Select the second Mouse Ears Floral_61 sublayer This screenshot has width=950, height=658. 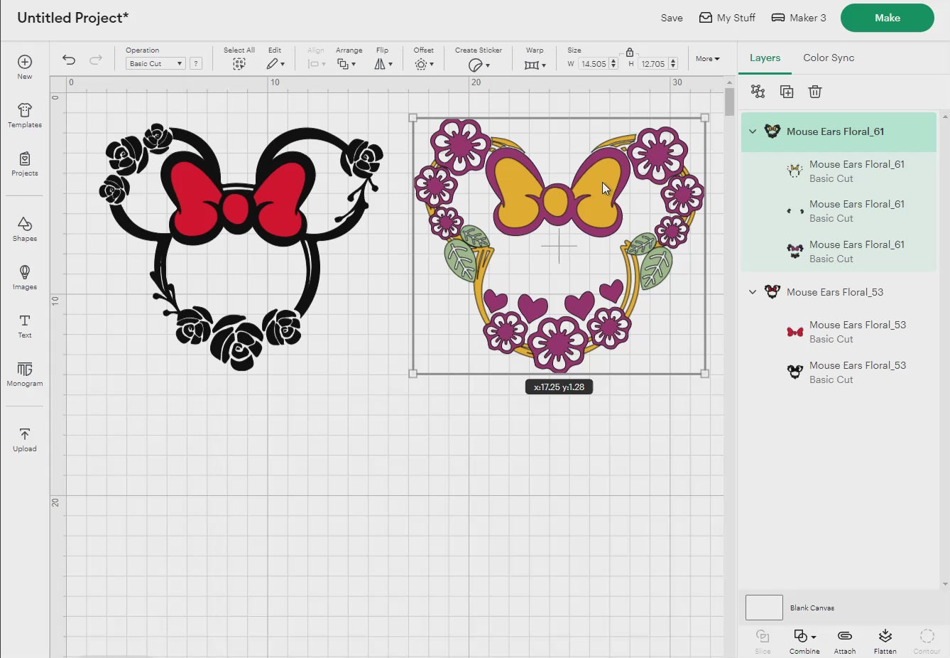(x=839, y=211)
